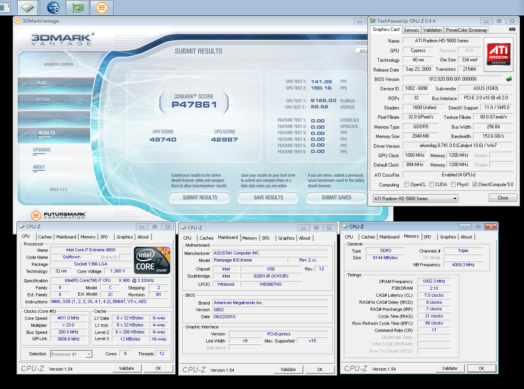The height and width of the screenshot is (389, 524).
Task: Click the ATI CrossFire status field
Action: point(458,175)
